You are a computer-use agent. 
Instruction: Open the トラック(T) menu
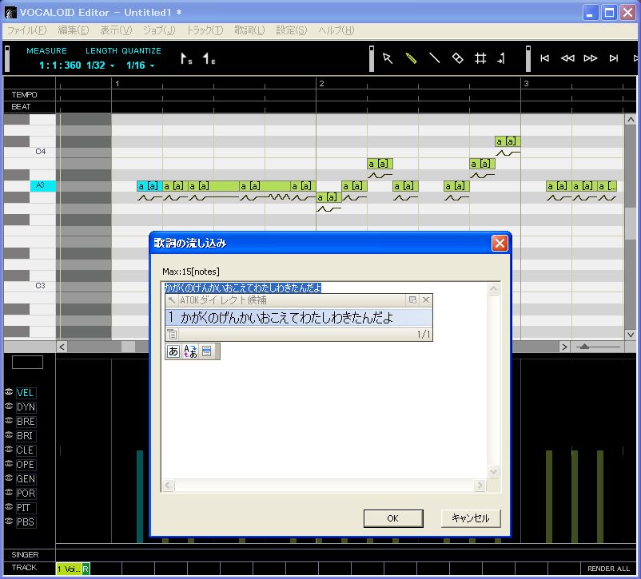click(205, 30)
